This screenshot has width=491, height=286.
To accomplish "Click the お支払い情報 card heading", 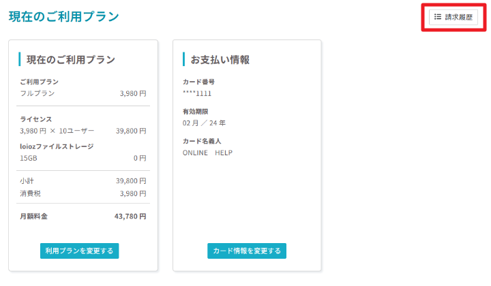I will click(220, 59).
